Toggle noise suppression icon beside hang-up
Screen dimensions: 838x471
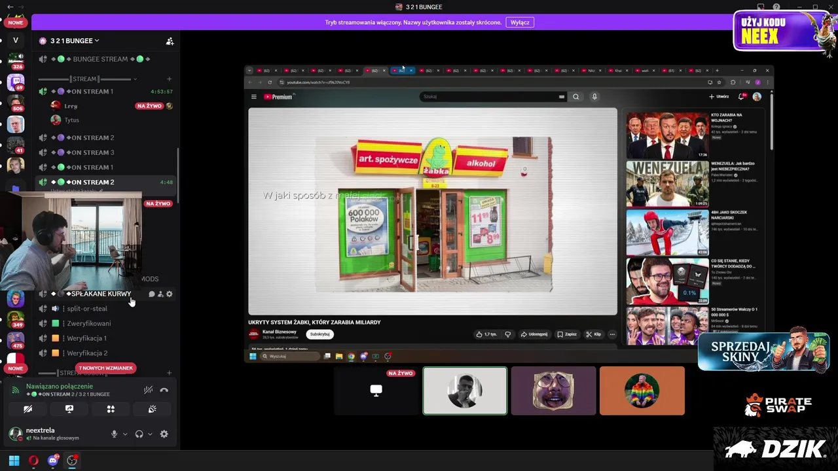tap(149, 390)
